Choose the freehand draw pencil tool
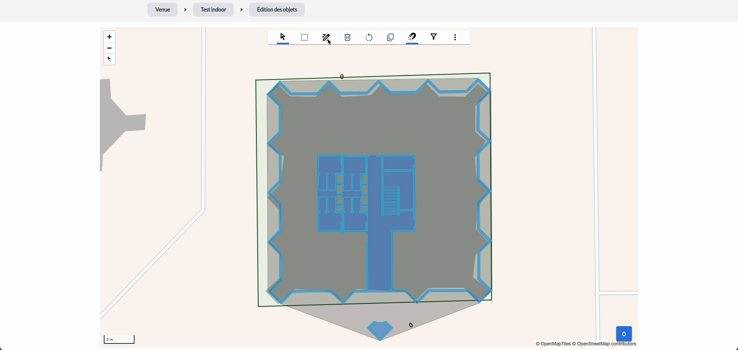Image resolution: width=738 pixels, height=350 pixels. (326, 37)
